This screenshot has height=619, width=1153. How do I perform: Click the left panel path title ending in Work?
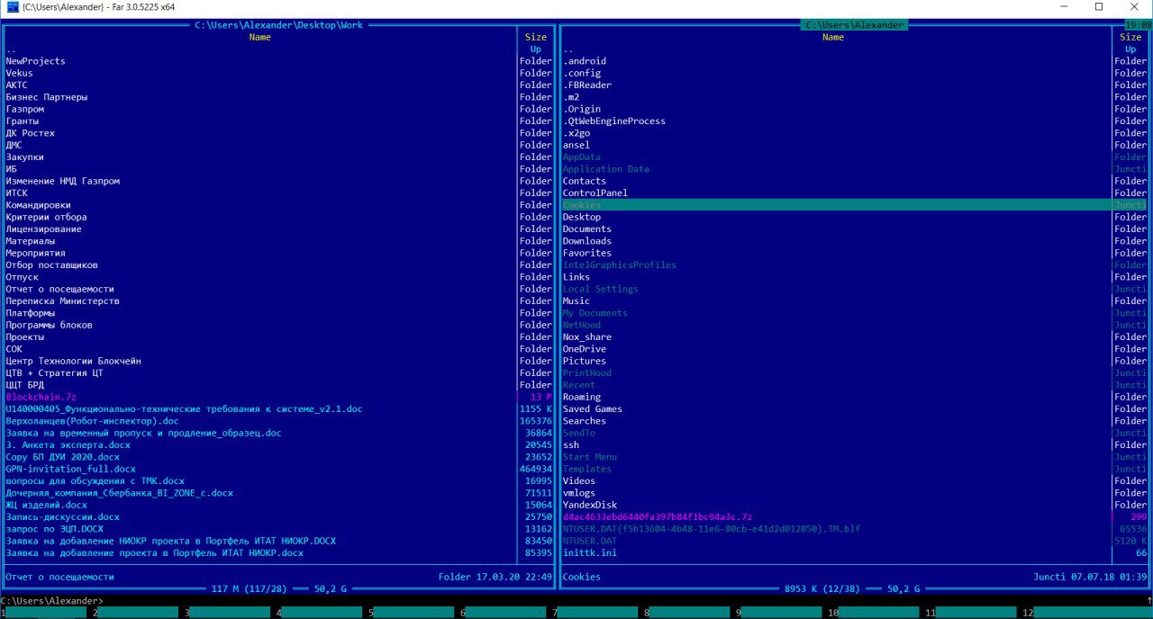[278, 25]
